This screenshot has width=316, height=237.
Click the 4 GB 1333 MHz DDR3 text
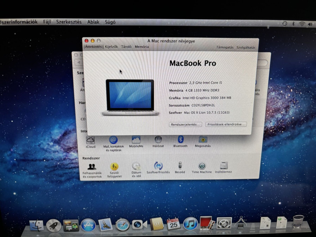pos(202,90)
